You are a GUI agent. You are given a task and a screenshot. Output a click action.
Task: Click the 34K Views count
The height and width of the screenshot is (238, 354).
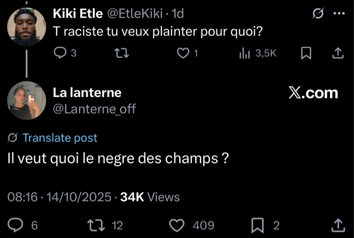[x=150, y=197]
